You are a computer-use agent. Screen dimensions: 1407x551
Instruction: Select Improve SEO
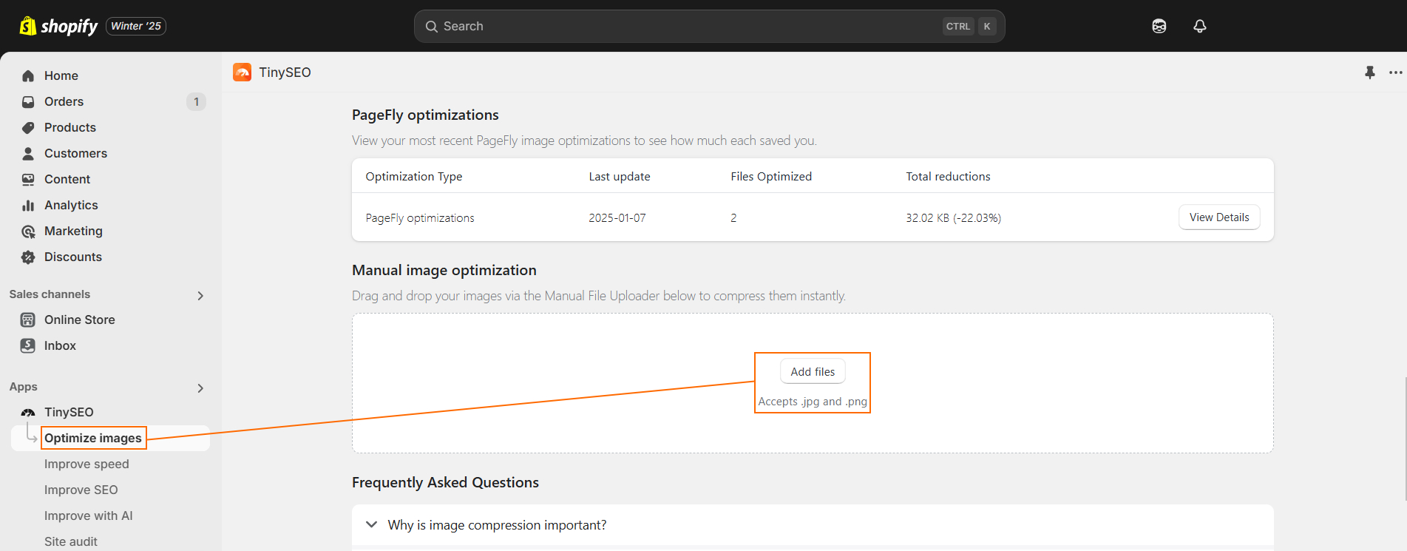81,490
